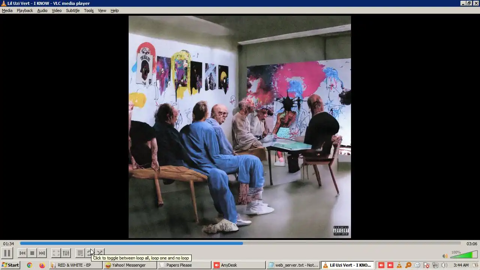Open system volume tray icon
The image size is (480, 270).
(x=444, y=265)
